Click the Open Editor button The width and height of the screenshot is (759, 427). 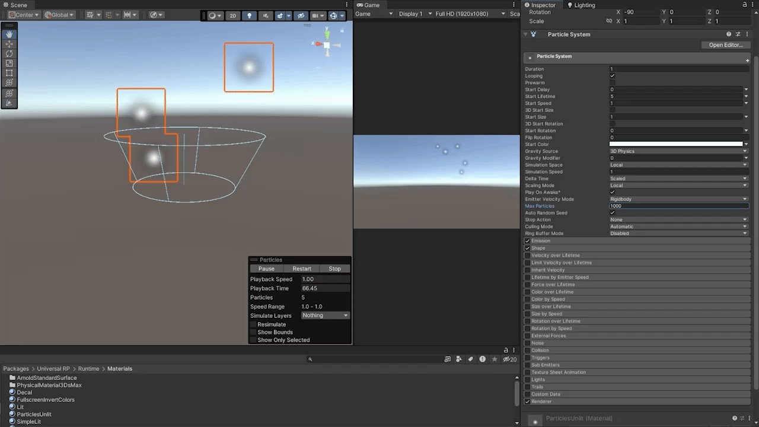(x=725, y=45)
